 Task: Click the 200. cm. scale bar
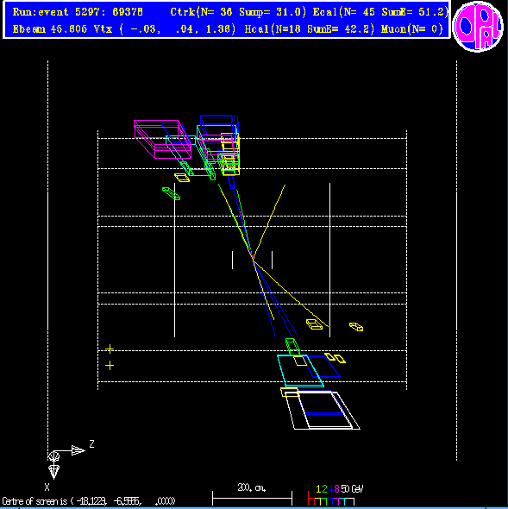[252, 496]
